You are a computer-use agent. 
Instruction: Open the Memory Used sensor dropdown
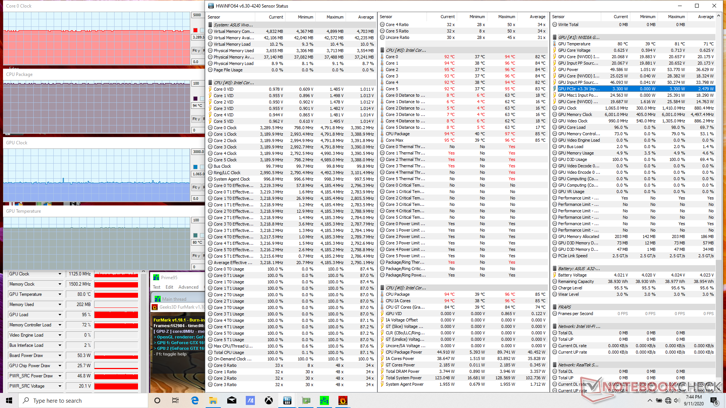tap(60, 304)
